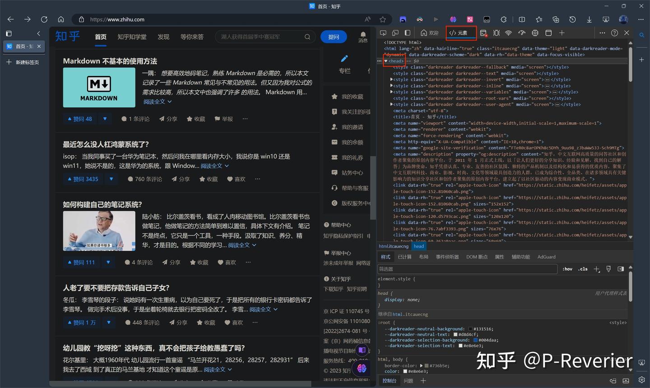Click the Downloads icon in browser toolbar
This screenshot has height=388, width=650.
589,19
